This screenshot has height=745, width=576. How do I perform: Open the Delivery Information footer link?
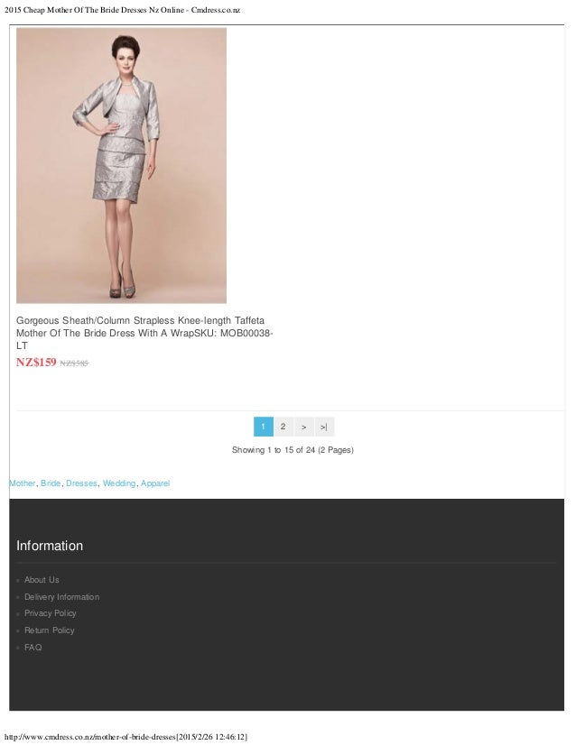pyautogui.click(x=61, y=597)
